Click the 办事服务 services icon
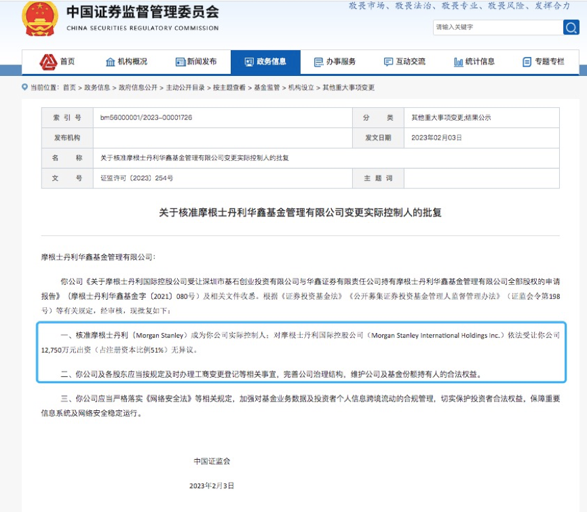Screen dimensions: 587x512 coord(318,62)
